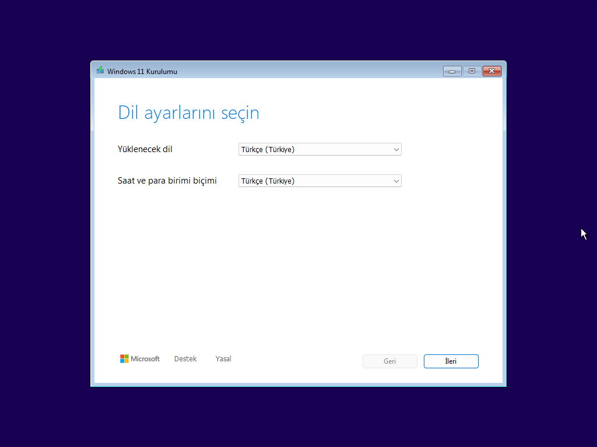
Task: Open the 'Saat ve para birimi biçimi' dropdown
Action: (x=319, y=181)
